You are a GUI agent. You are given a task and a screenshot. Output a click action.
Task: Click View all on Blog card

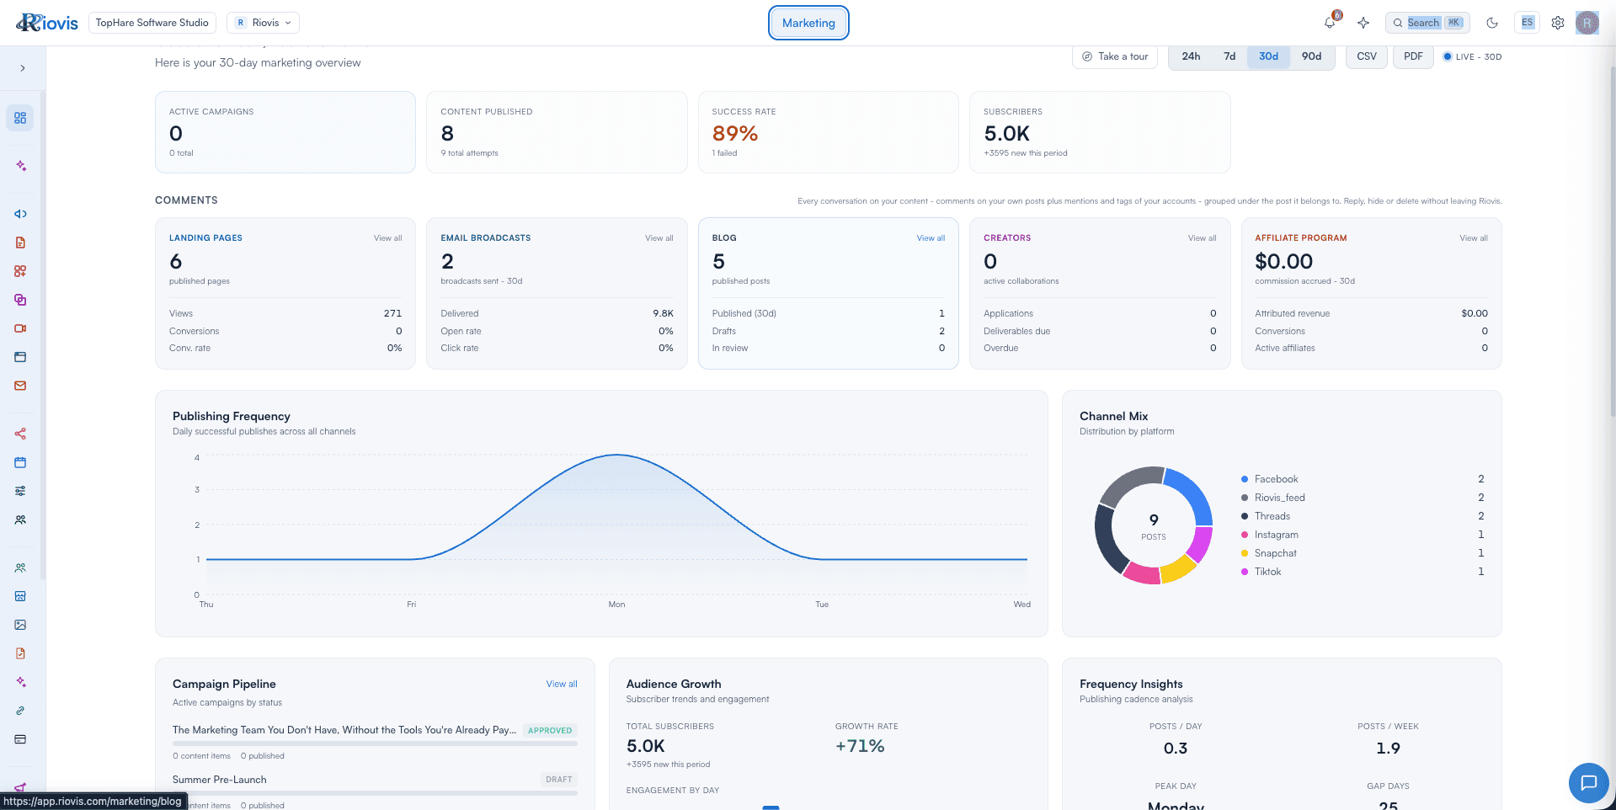tap(931, 238)
